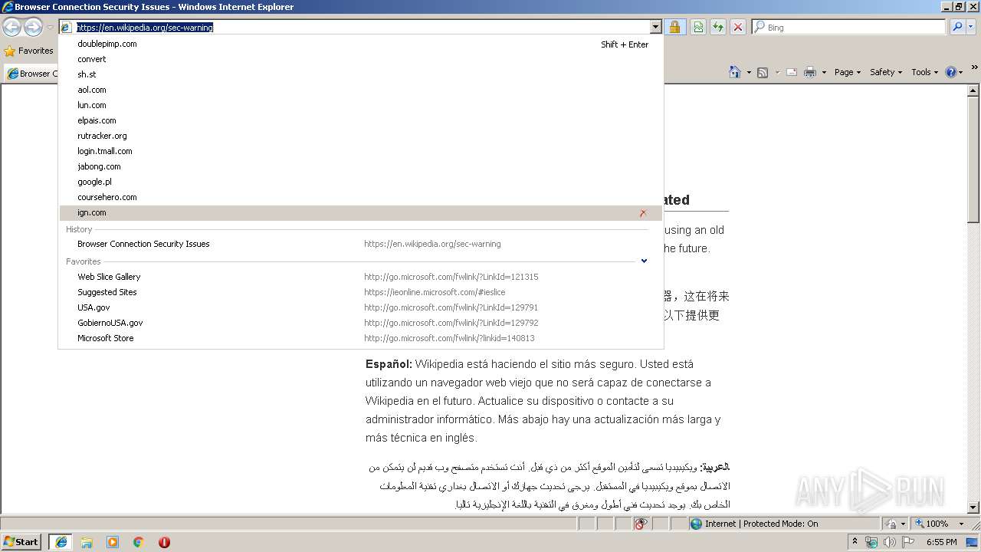The image size is (981, 552).
Task: Expand the Home button dropdown arrow
Action: point(749,72)
